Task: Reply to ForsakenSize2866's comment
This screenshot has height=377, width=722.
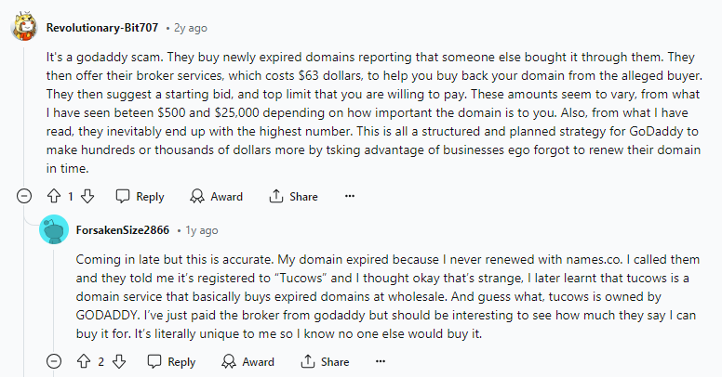Action: (171, 362)
